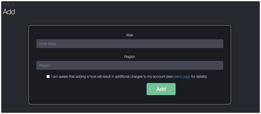
Task: Click the 'Host Alias' placeholder text
Action: tap(48, 44)
